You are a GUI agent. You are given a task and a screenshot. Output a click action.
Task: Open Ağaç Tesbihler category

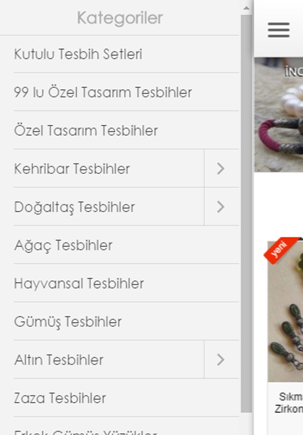tap(126, 245)
